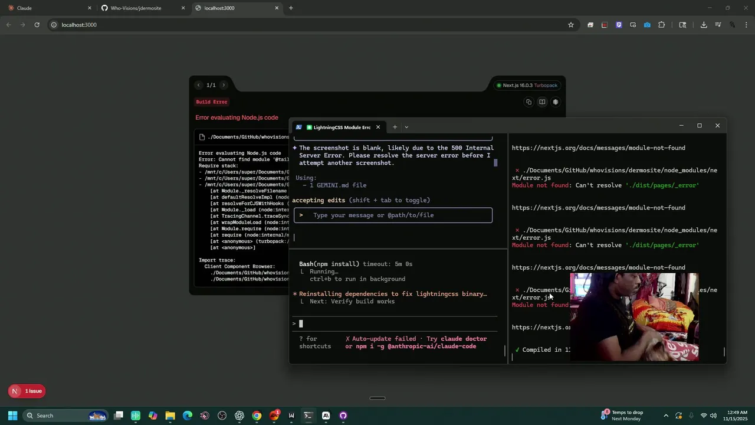Click the Next.js 16.0.3 Turbopack badge
755x425 pixels.
pos(527,85)
